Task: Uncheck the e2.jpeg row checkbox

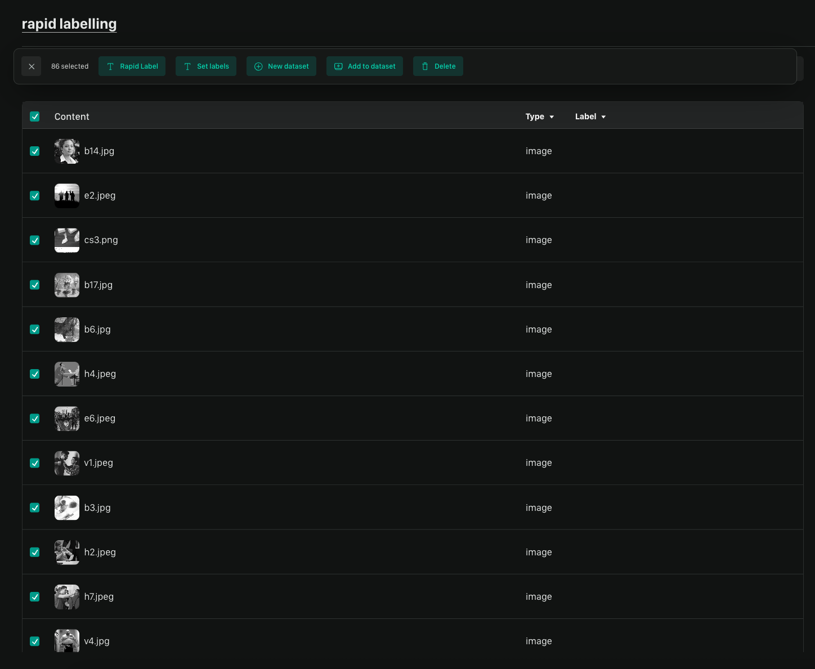Action: 35,196
